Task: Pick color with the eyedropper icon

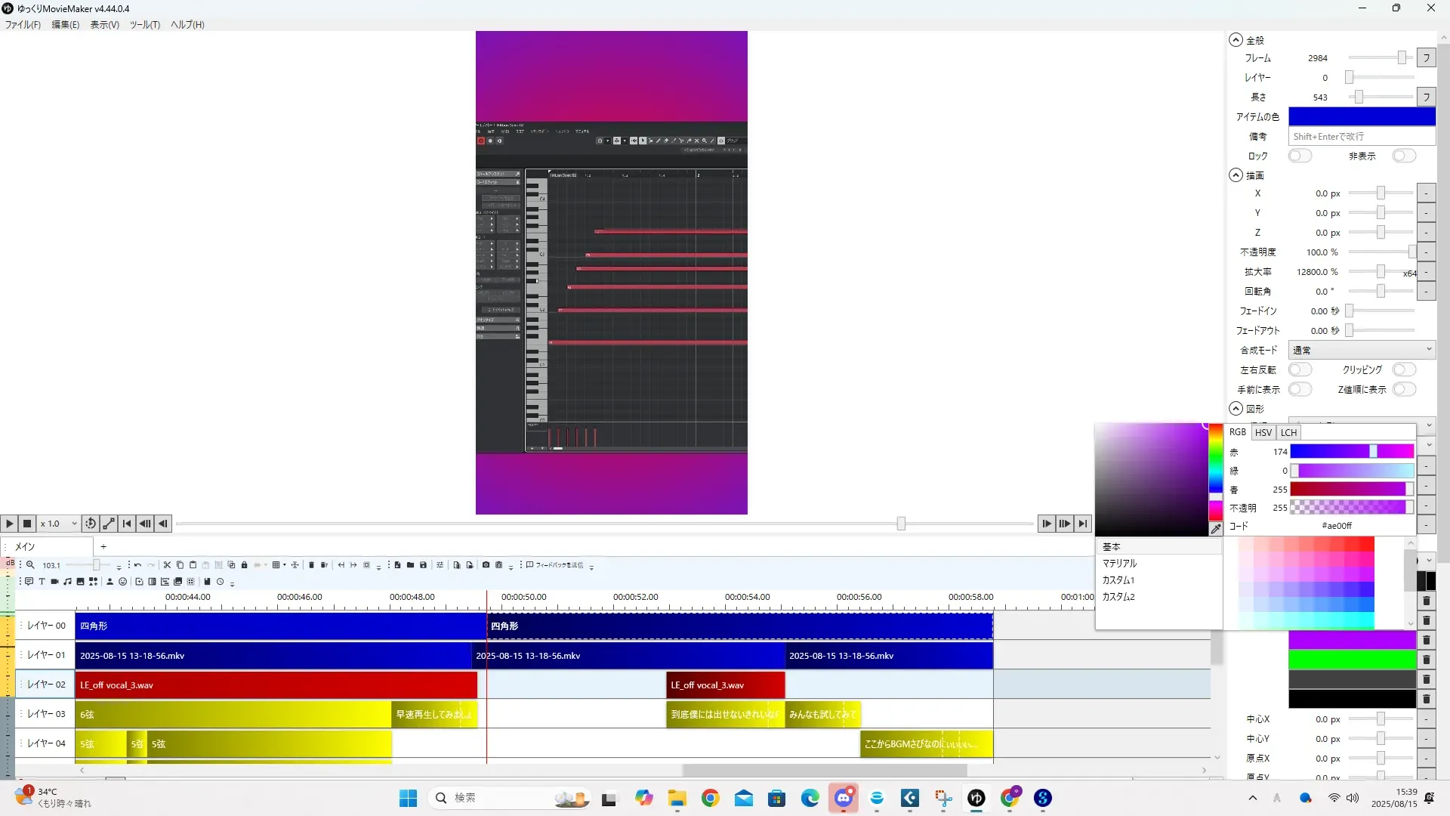Action: 1216,529
